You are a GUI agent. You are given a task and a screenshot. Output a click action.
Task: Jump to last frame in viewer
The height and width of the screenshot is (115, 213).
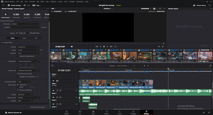click(111, 47)
